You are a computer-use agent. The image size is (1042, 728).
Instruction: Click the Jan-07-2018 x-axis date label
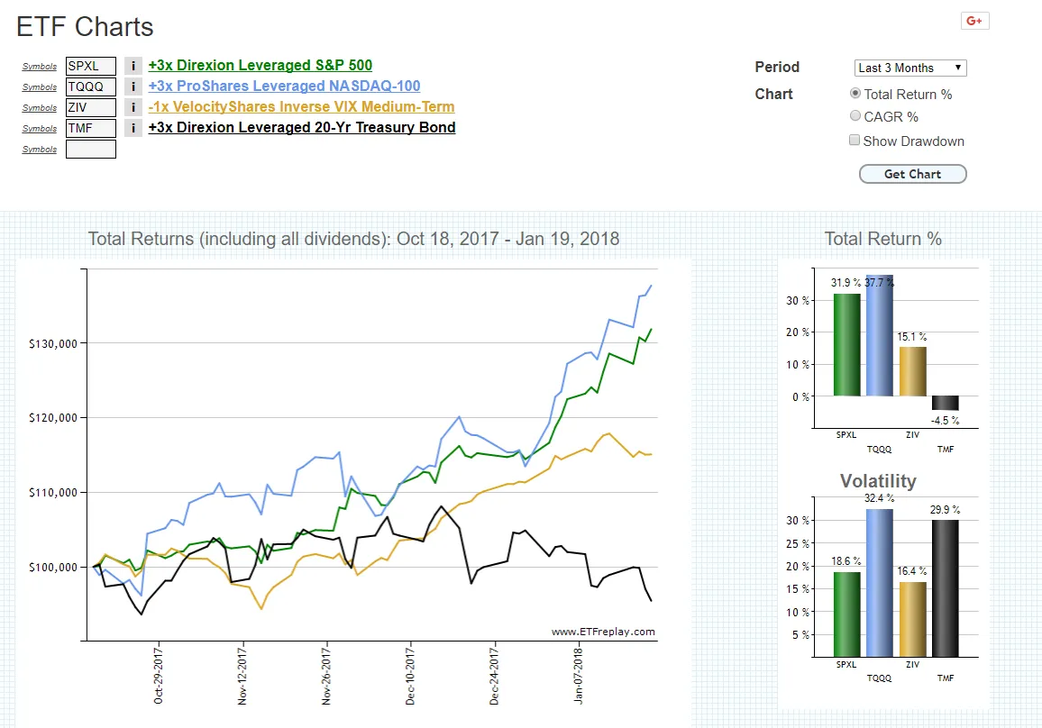tap(578, 676)
